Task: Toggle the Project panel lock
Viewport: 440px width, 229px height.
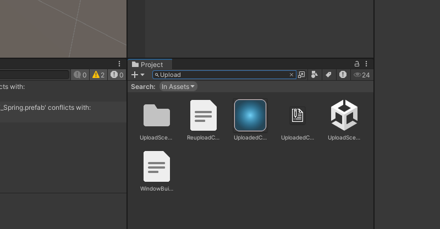Action: [x=356, y=64]
